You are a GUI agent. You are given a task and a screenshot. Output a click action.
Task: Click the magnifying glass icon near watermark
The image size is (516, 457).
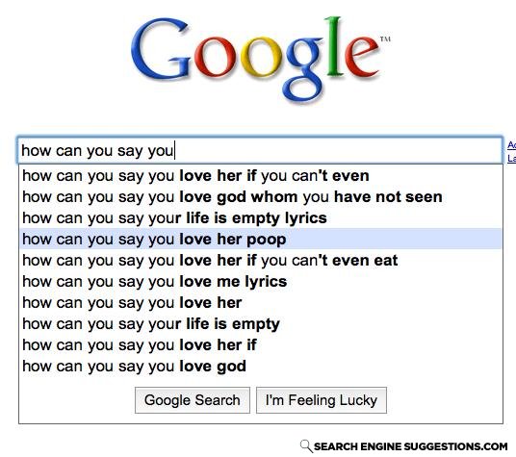click(x=306, y=446)
